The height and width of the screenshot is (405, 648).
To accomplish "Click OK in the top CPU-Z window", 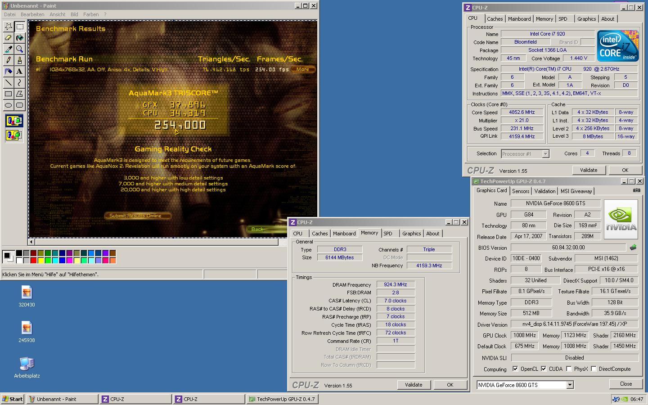I will 625,170.
